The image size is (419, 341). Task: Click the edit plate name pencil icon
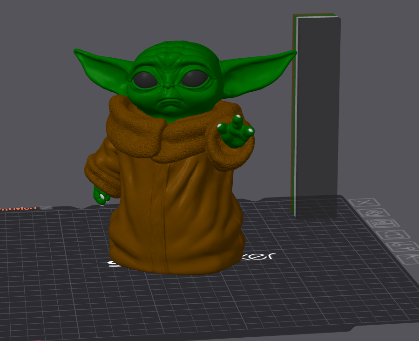[46, 208]
